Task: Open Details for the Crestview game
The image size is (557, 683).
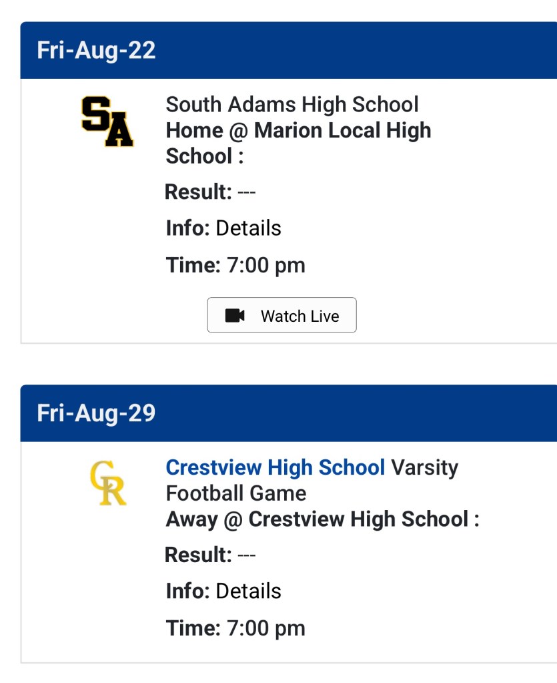Action: [249, 592]
